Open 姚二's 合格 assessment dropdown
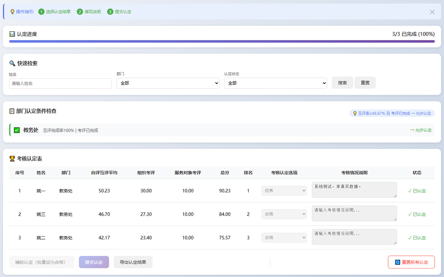 pyautogui.click(x=284, y=237)
